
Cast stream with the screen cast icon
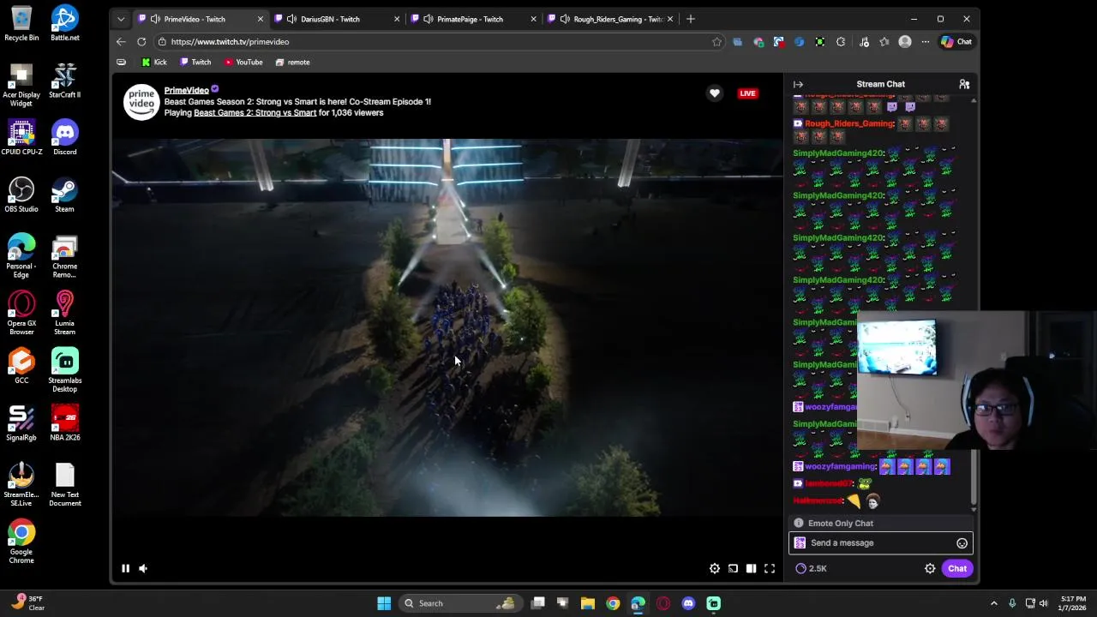[x=733, y=568]
